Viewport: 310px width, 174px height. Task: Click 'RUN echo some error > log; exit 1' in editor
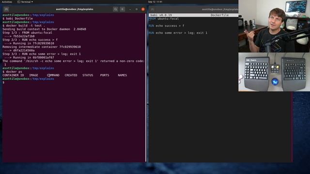178,33
